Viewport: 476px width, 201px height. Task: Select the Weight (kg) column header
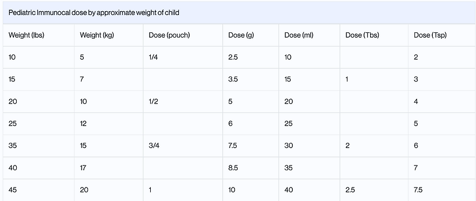point(97,35)
